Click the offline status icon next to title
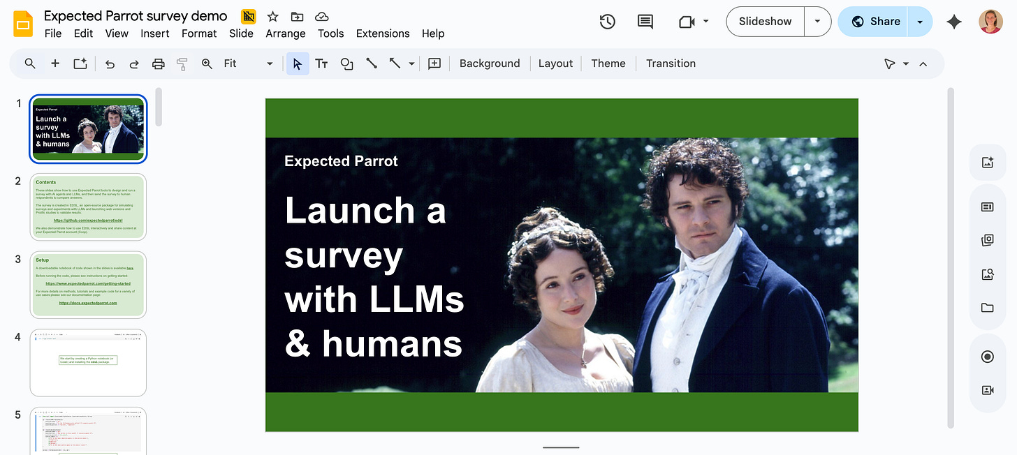Viewport: 1017px width, 455px height. coord(248,16)
